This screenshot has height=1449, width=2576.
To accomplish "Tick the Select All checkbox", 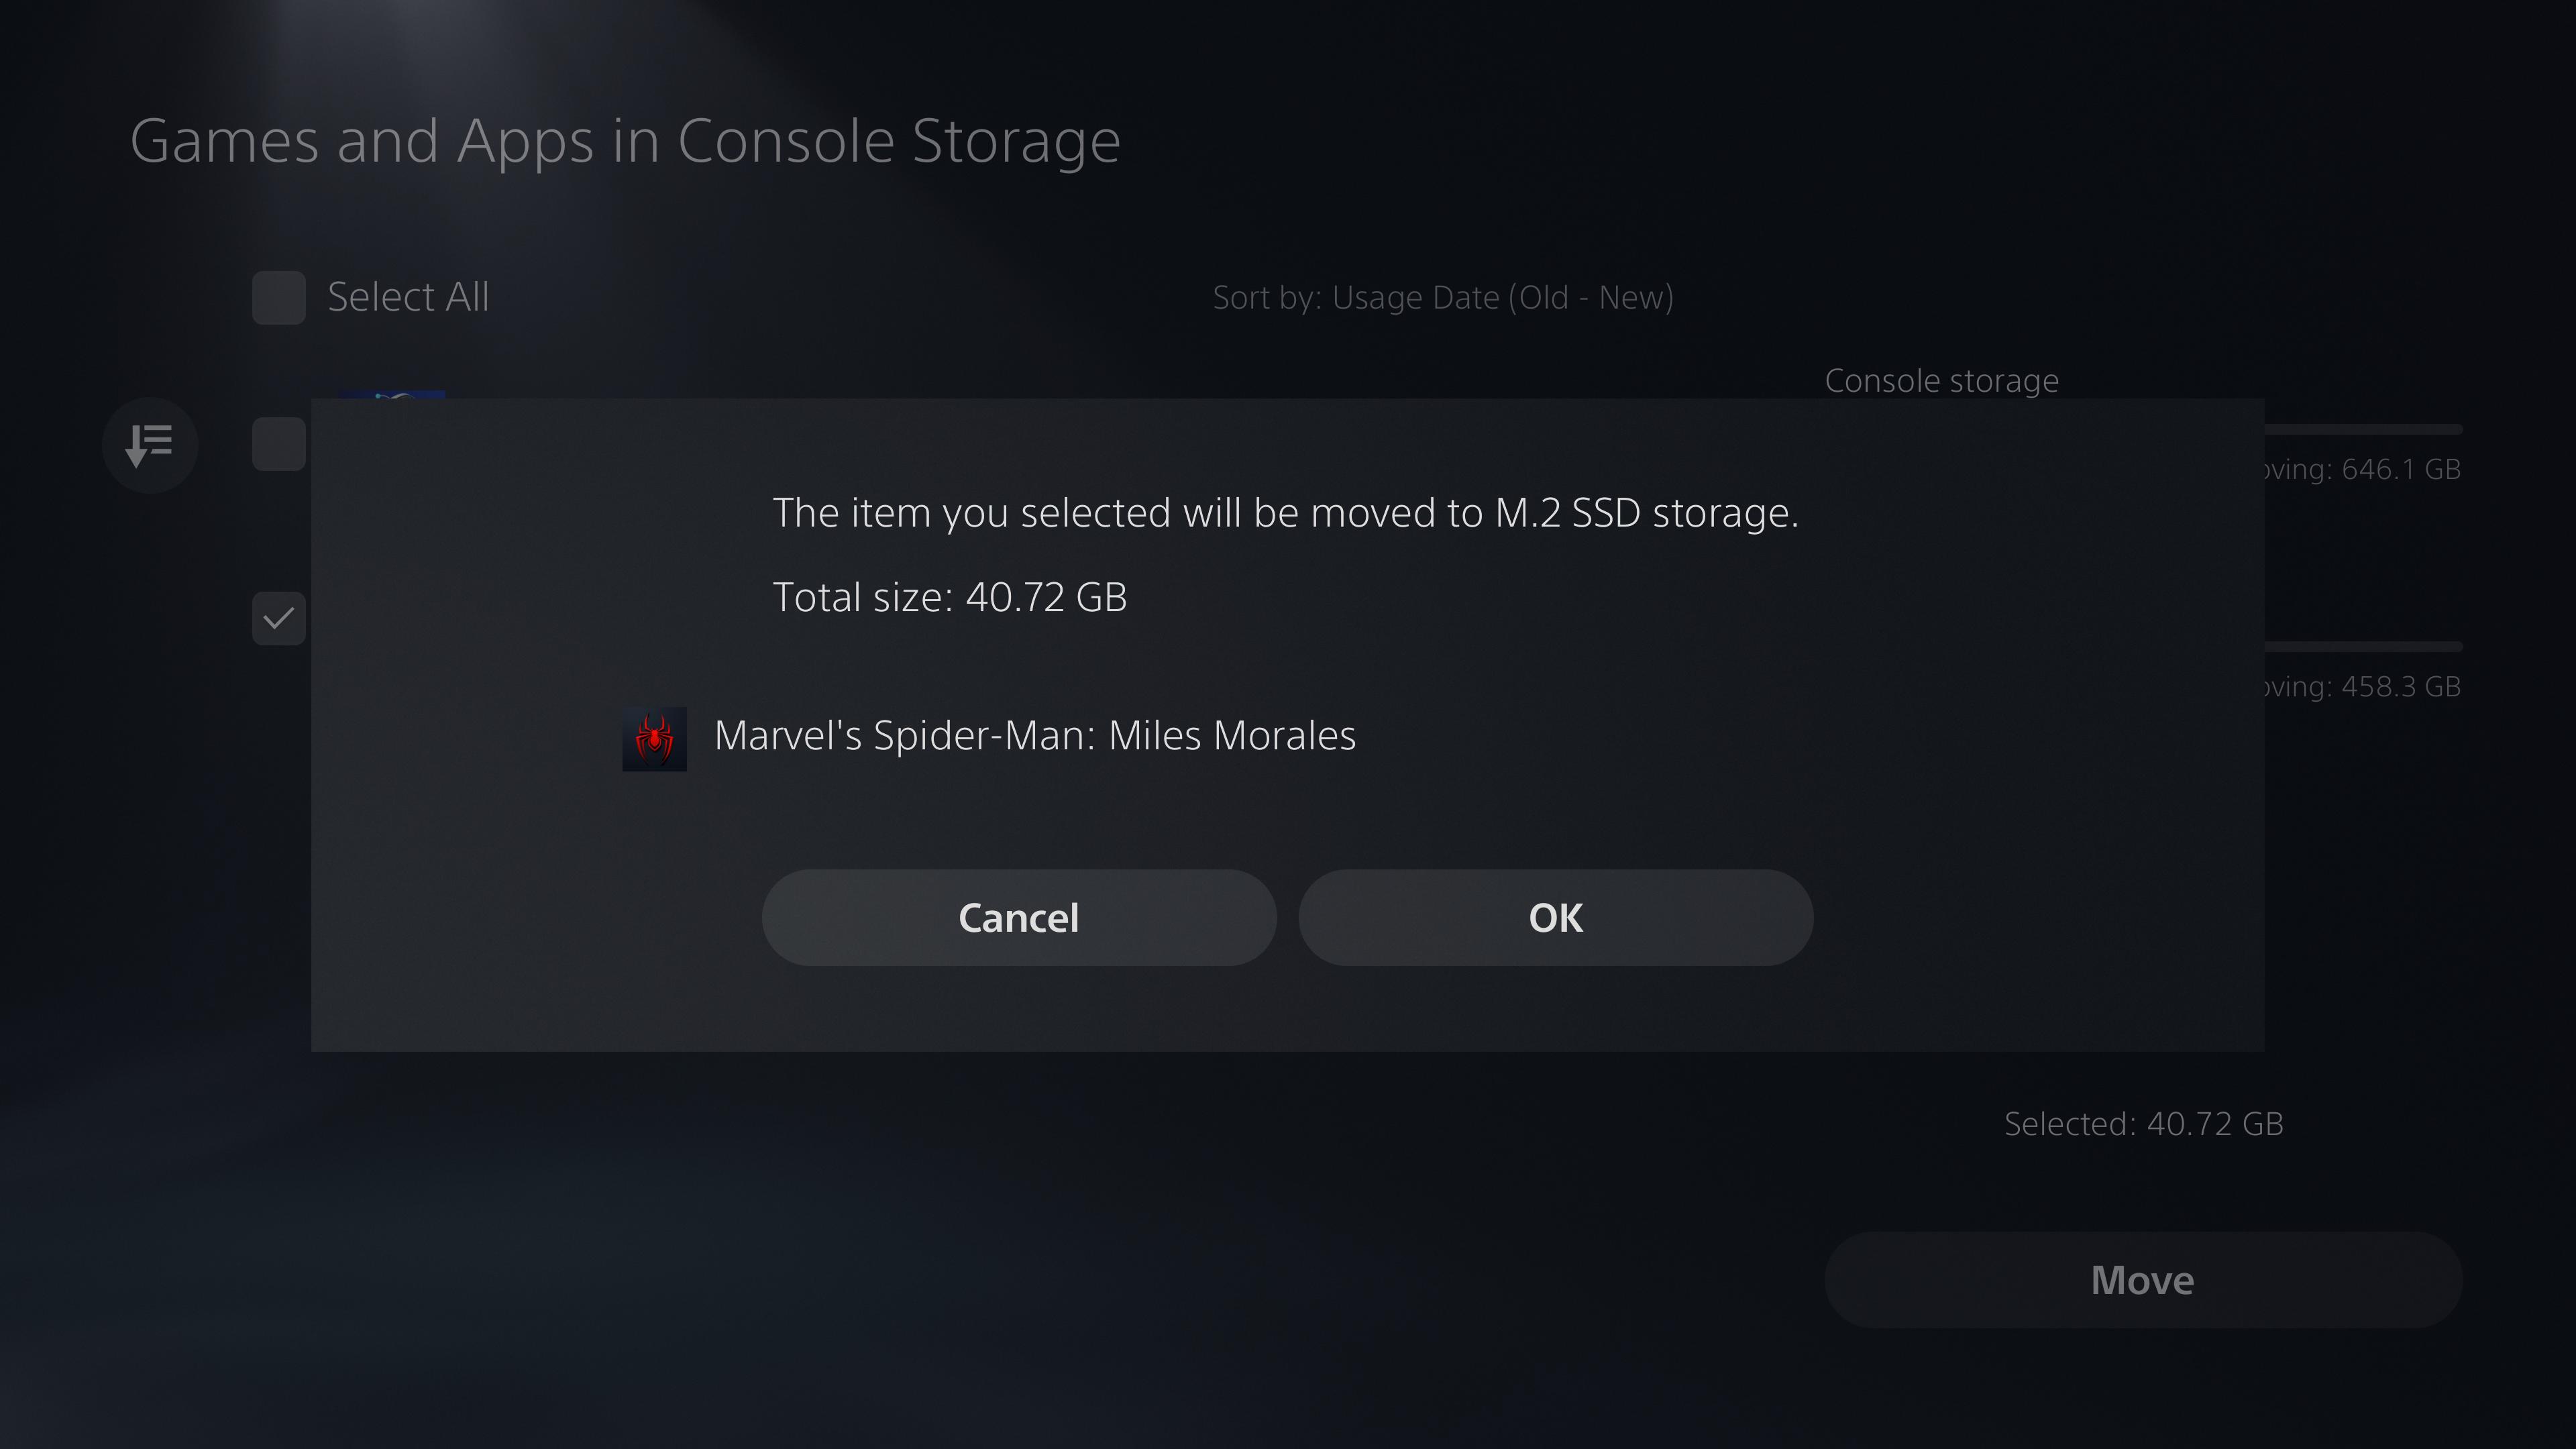I will pos(278,298).
